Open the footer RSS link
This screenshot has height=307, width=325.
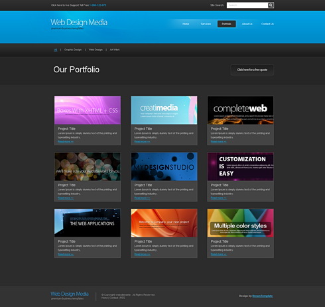point(123,298)
